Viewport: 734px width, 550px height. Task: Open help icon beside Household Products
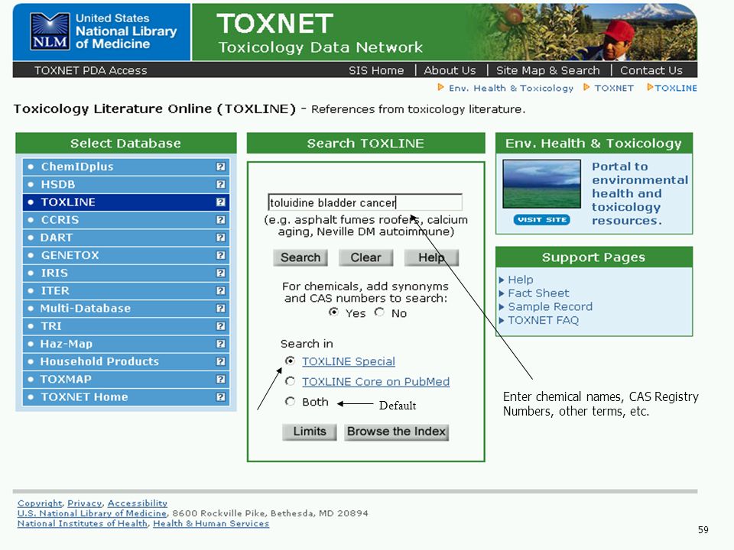coord(220,361)
